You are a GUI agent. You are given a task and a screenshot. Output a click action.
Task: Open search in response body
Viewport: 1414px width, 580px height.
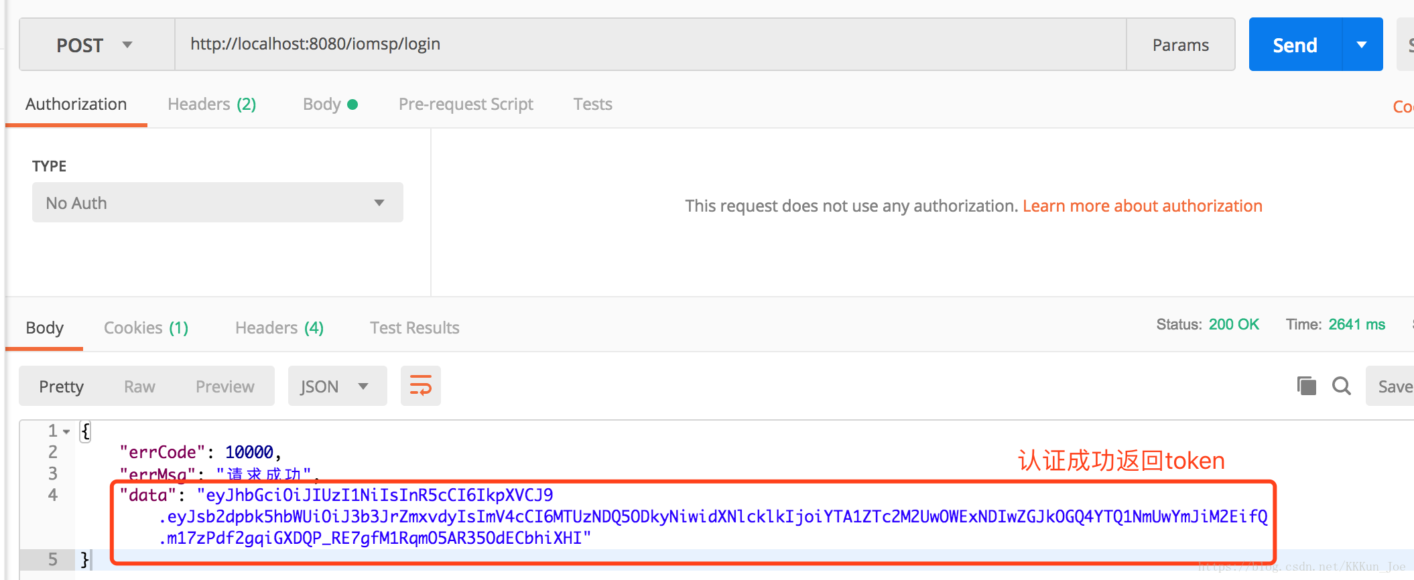(x=1341, y=386)
